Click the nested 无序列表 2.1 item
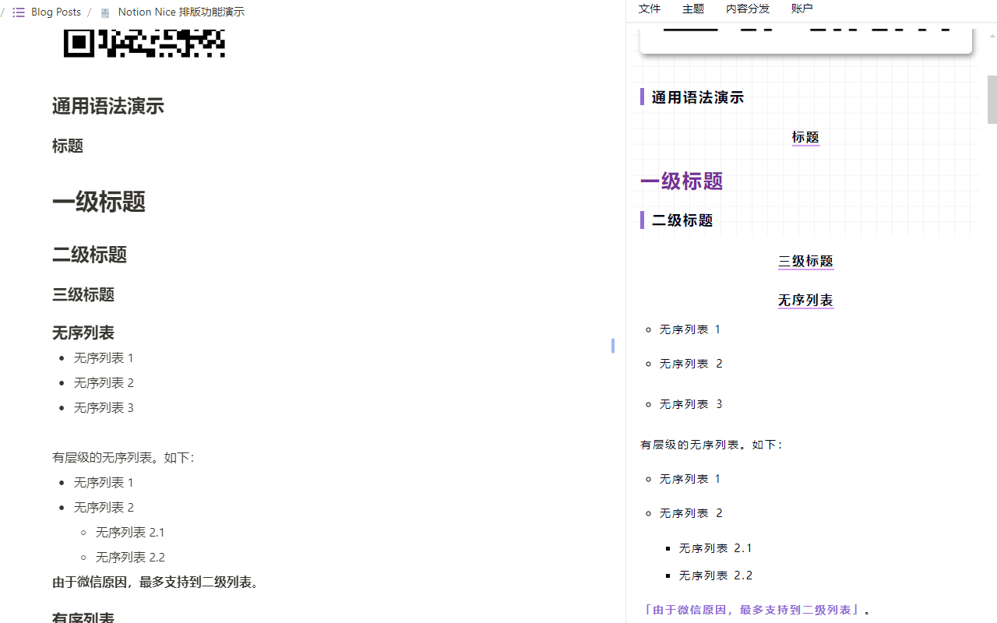Image resolution: width=997 pixels, height=623 pixels. pyautogui.click(x=130, y=532)
